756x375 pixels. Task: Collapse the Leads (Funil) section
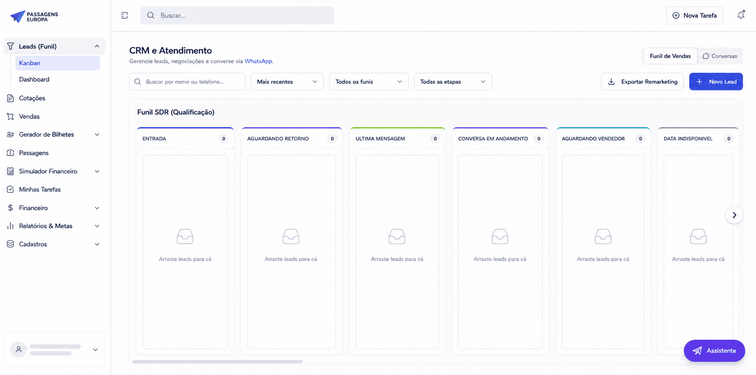[x=97, y=46]
